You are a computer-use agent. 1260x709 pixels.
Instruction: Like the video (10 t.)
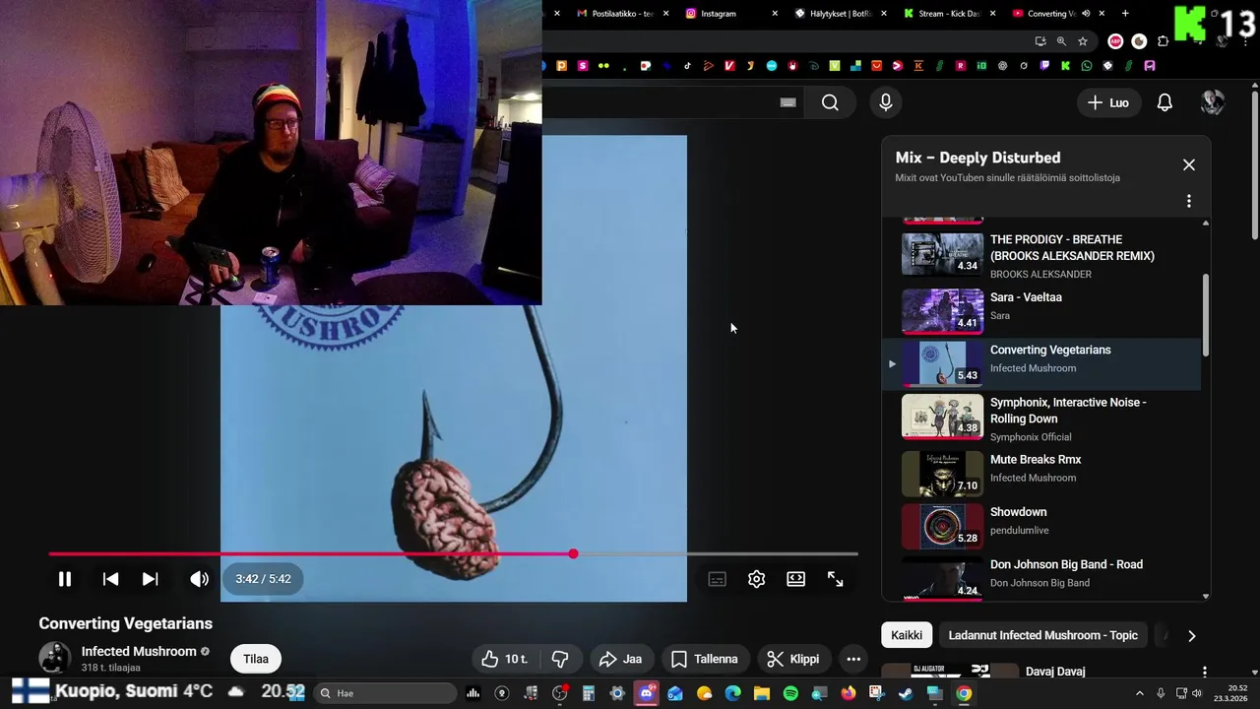pos(504,659)
